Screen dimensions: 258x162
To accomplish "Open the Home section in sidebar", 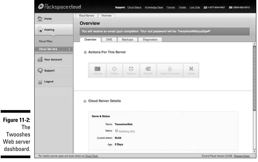I will tap(54, 19).
